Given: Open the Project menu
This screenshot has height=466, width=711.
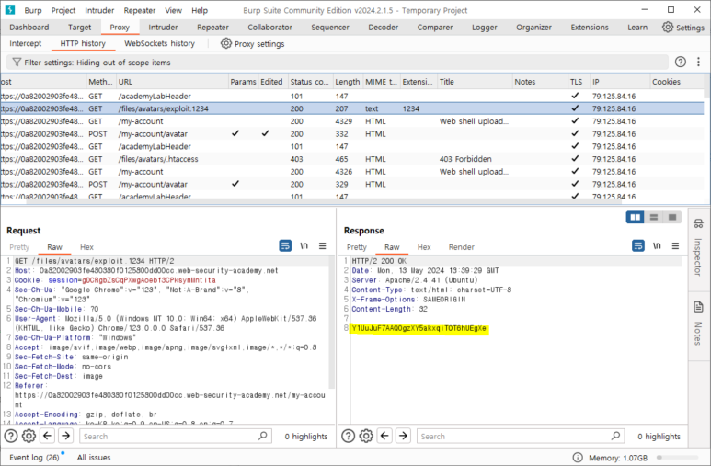Looking at the screenshot, I should tap(63, 10).
